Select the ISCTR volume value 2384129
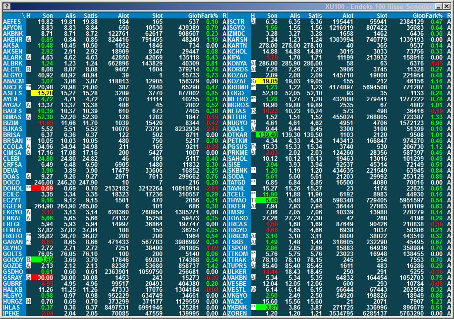454x319 pixels. [411, 22]
